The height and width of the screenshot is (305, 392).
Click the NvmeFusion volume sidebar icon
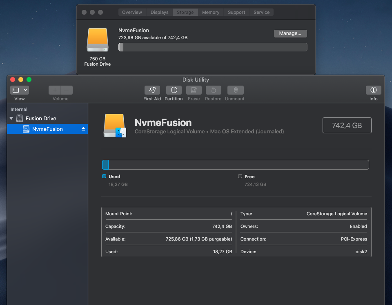click(x=26, y=129)
